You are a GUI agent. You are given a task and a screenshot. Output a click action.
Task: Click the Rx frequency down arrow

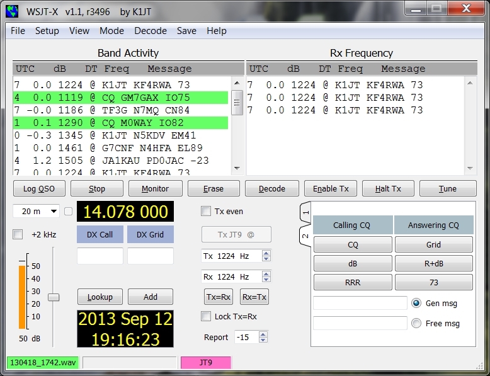tap(266, 279)
